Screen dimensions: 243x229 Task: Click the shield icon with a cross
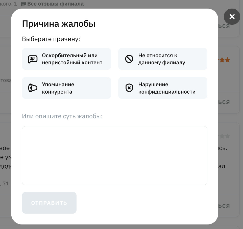[129, 88]
